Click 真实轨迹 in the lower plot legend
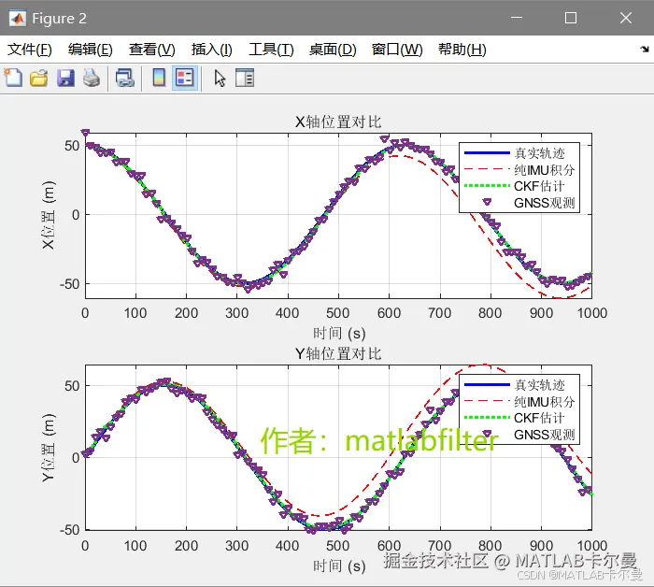Screen dimensions: 654x587 tap(539, 385)
